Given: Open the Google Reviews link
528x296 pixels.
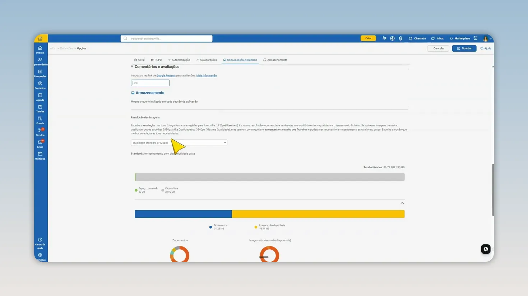Looking at the screenshot, I should pyautogui.click(x=166, y=76).
